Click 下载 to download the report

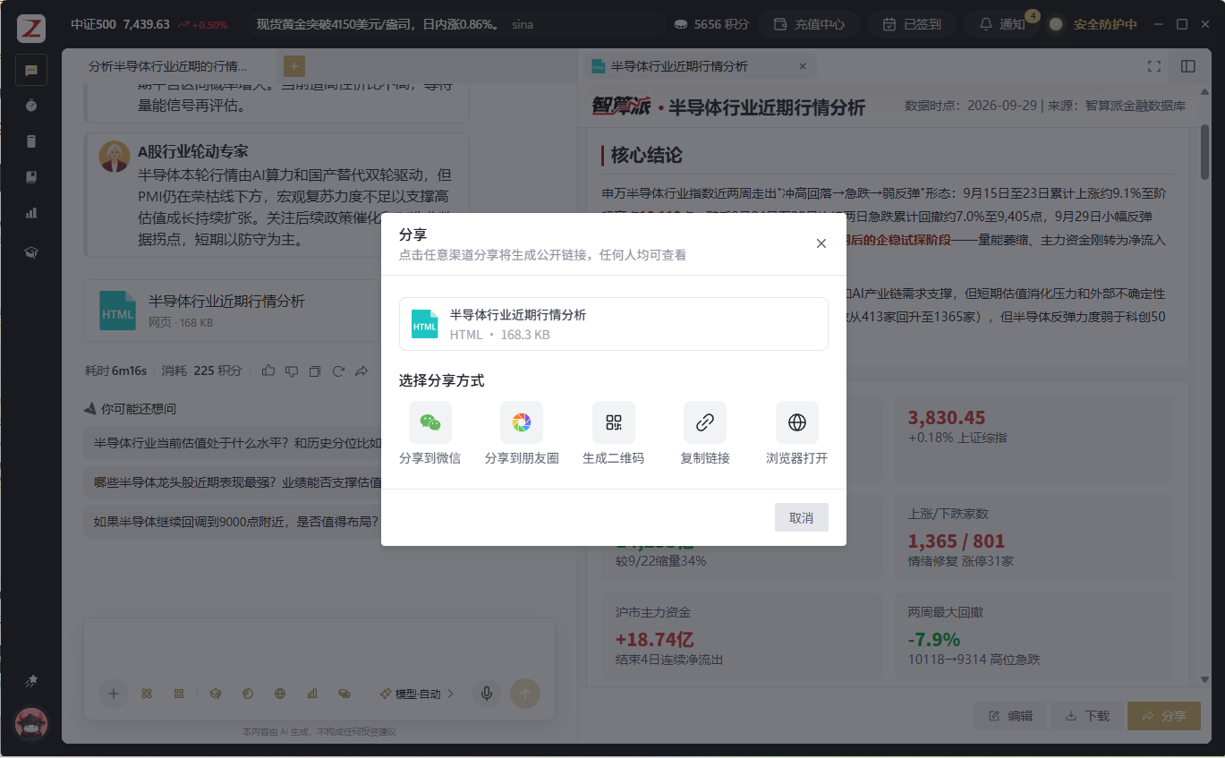(1088, 716)
